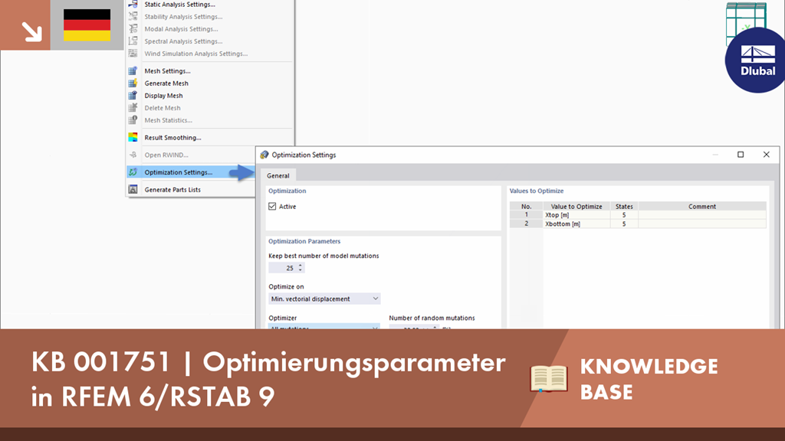The image size is (785, 441).
Task: Click the Comment column header
Action: pos(702,206)
